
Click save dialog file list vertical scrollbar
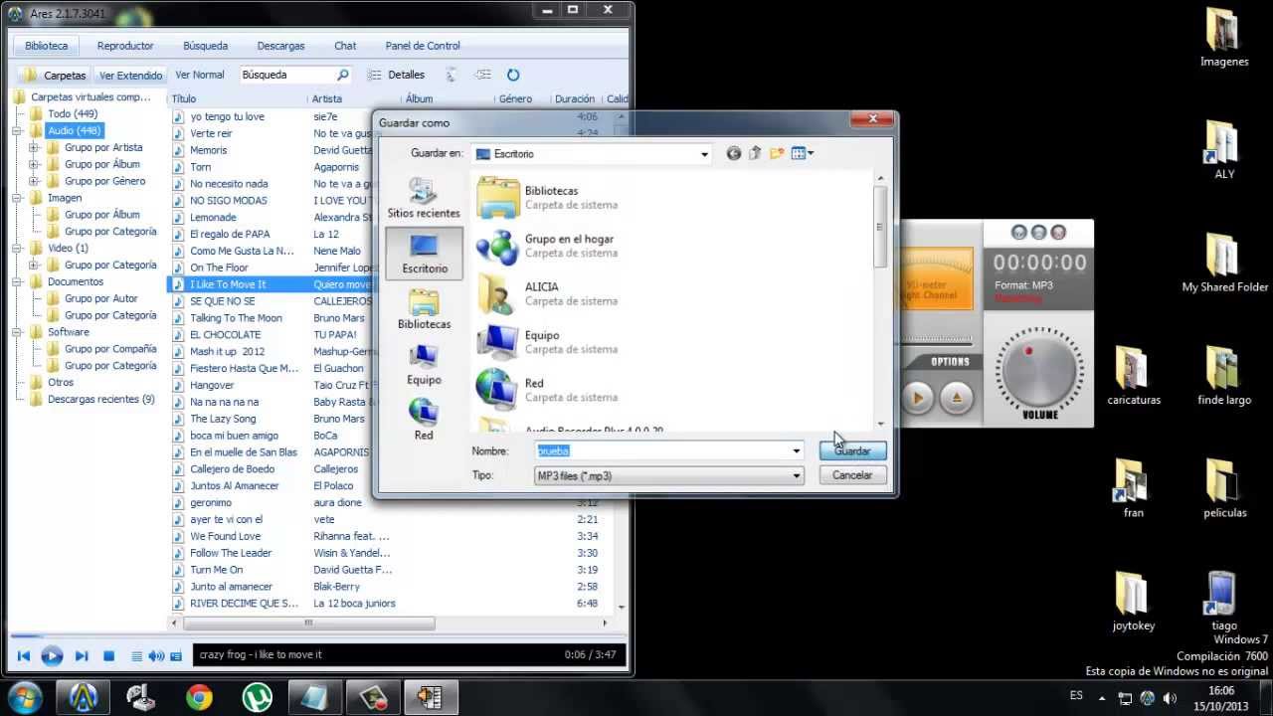[x=879, y=301]
